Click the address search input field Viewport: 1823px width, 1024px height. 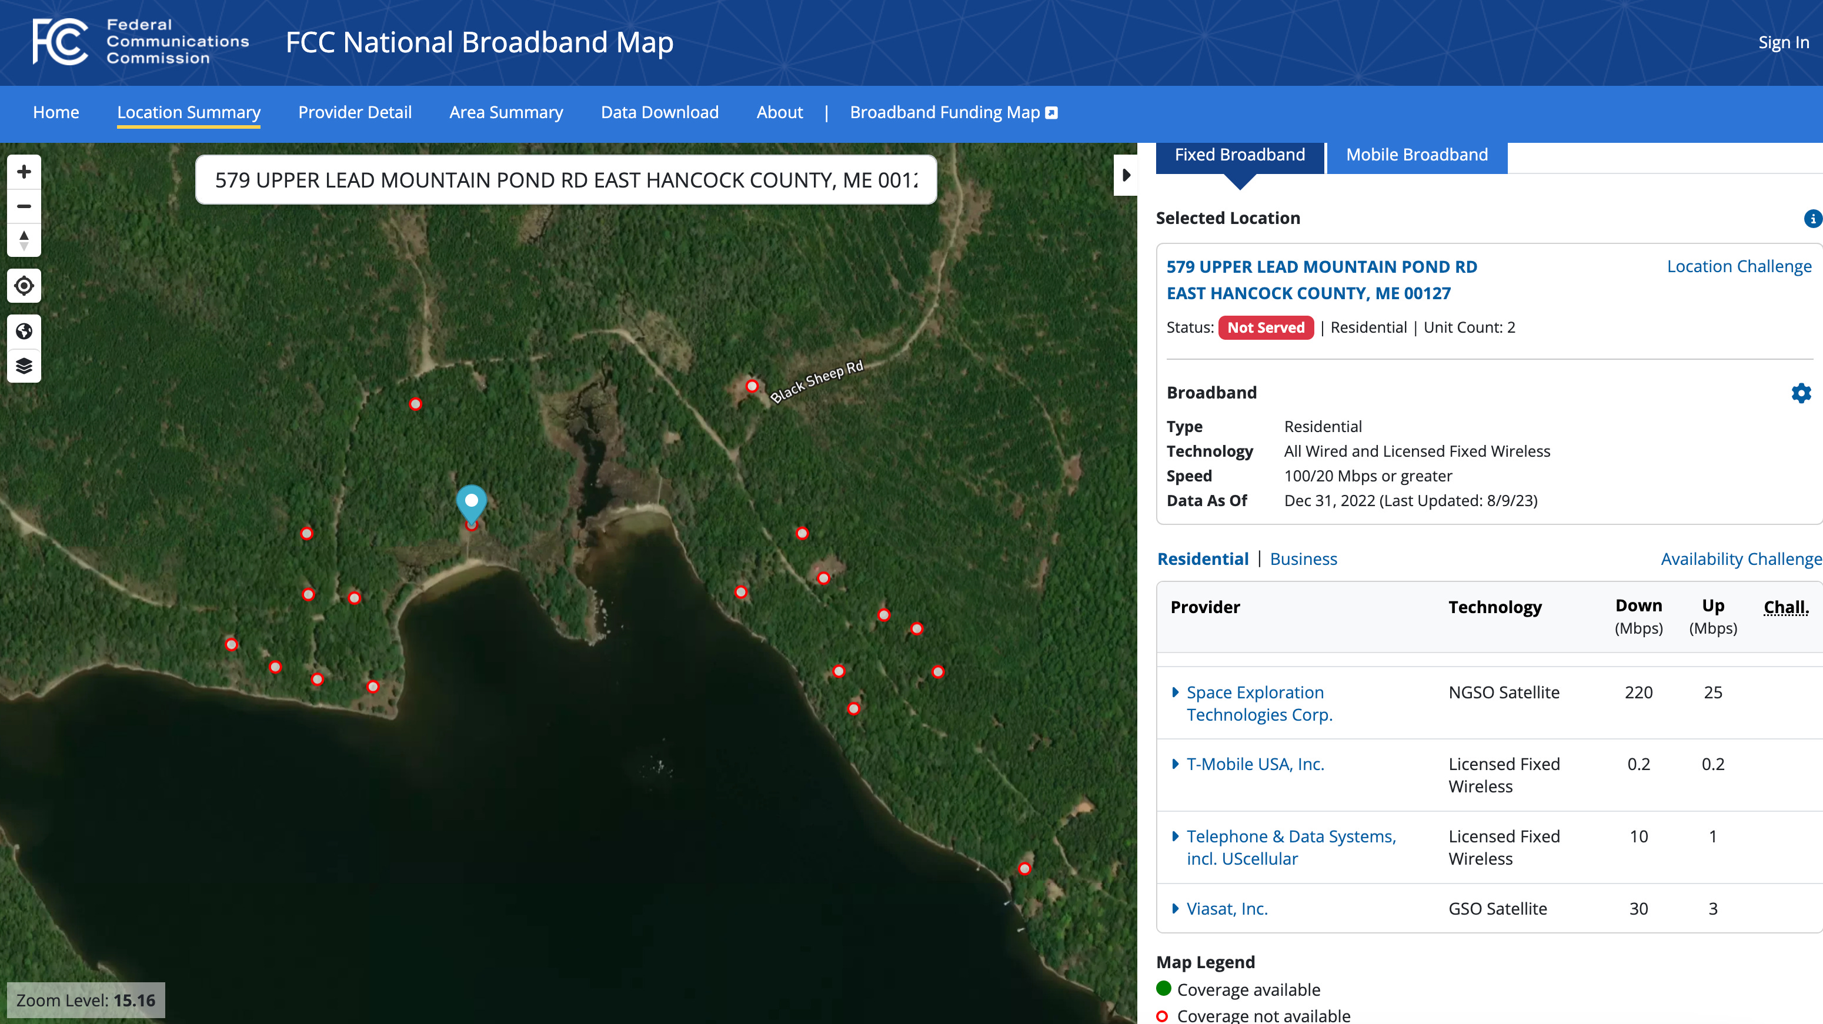pos(566,180)
